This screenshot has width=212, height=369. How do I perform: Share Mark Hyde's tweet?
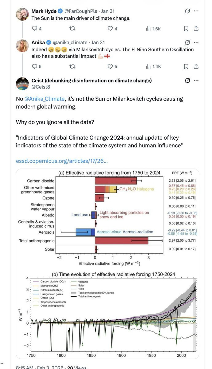point(196,29)
